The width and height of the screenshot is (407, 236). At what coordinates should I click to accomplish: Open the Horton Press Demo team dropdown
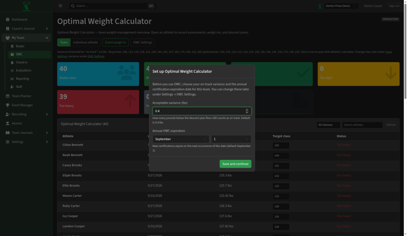(341, 6)
